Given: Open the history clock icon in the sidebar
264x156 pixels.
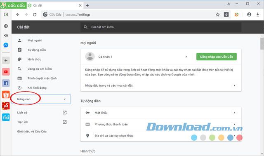Looking at the screenshot, I should (x=6, y=35).
